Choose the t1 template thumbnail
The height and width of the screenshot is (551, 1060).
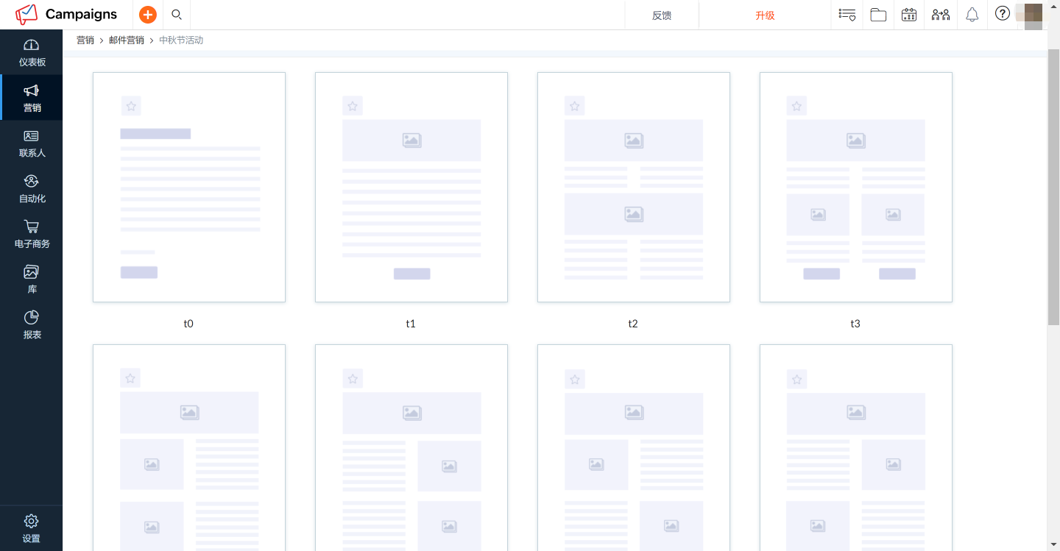[x=411, y=187]
